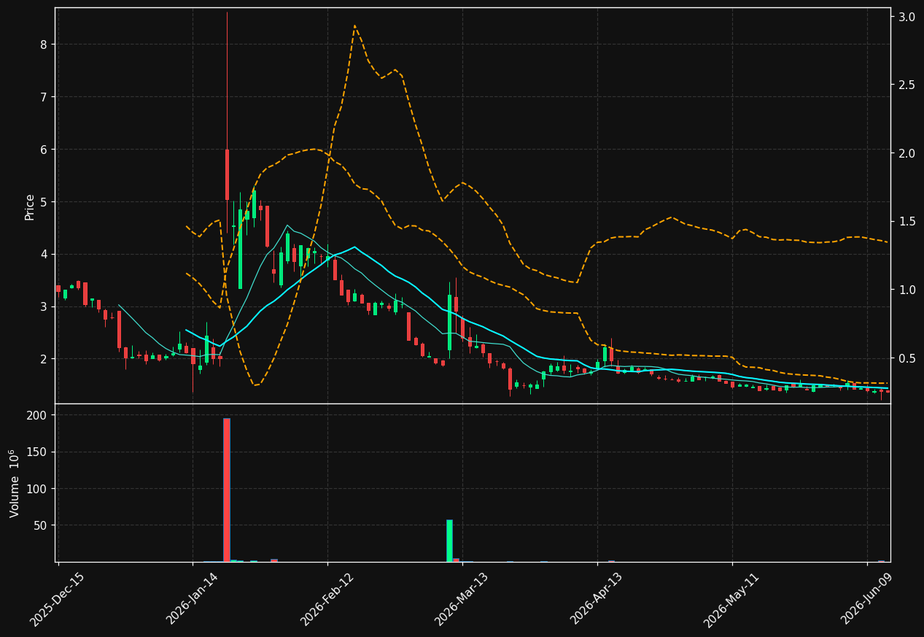Click right axis tick value 0.5
Image resolution: width=924 pixels, height=637 pixels.
pos(906,358)
